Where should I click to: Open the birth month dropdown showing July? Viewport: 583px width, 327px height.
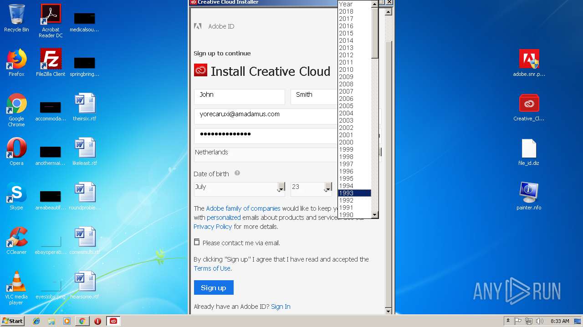coord(240,189)
